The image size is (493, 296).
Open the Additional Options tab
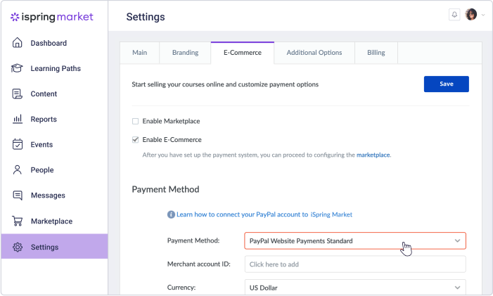tap(314, 53)
